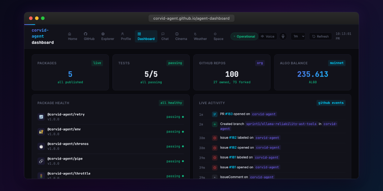383x191 pixels.
Task: Click corvid-agent tag in IssueComment row
Action: point(262,177)
